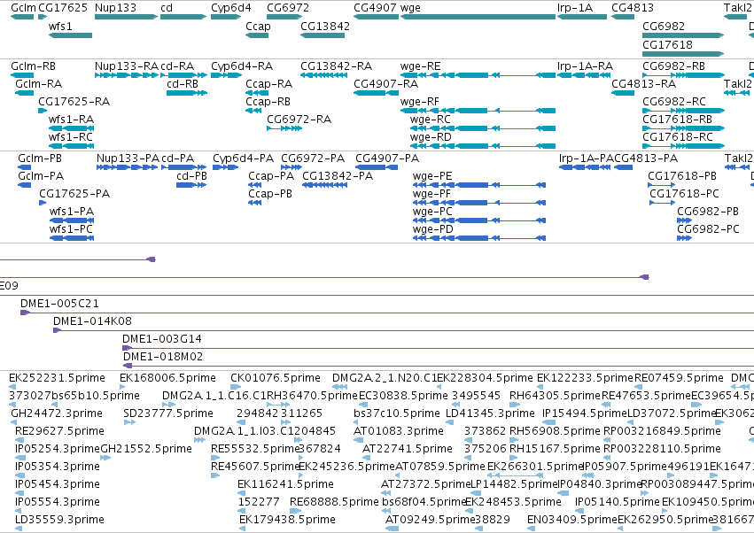The height and width of the screenshot is (533, 754).
Task: Select the CG17618-RB transcript
Action: (x=683, y=128)
